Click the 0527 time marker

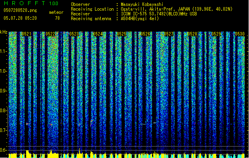click(x=169, y=34)
